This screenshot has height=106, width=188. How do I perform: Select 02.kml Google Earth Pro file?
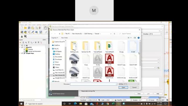[74, 59]
